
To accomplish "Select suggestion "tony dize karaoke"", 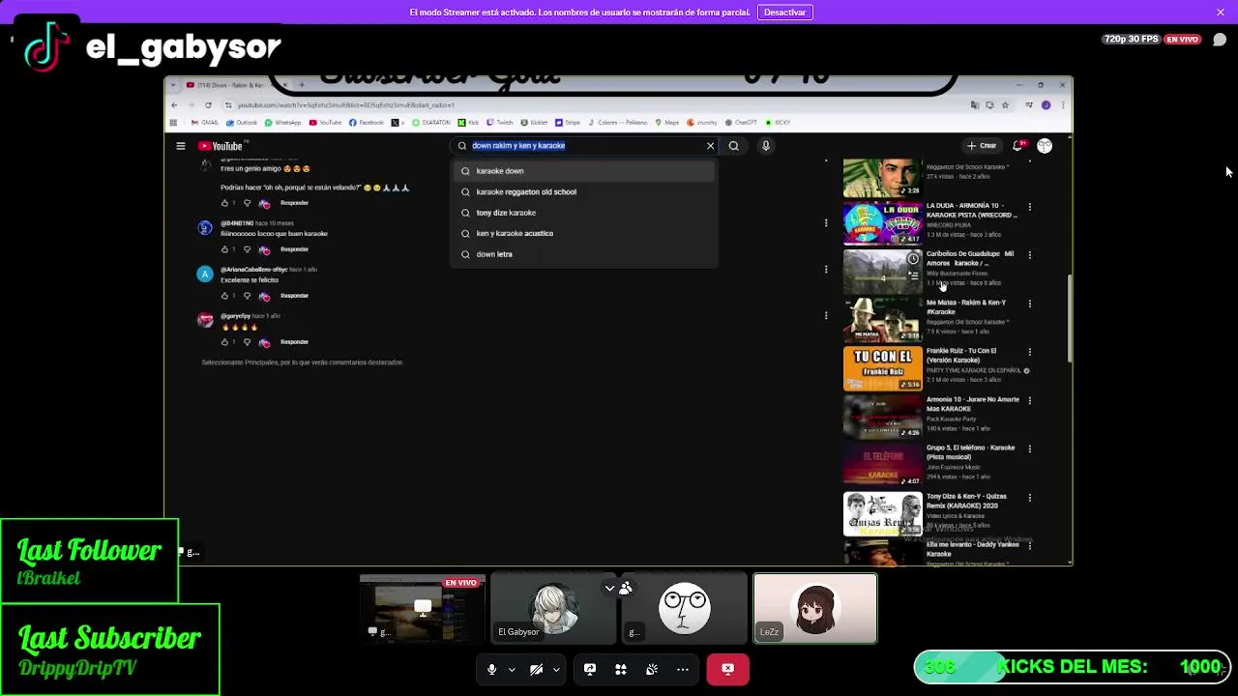I will pyautogui.click(x=584, y=213).
